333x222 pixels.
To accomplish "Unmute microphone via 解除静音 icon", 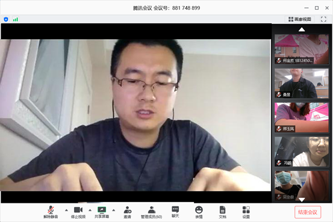I will coord(51,212).
